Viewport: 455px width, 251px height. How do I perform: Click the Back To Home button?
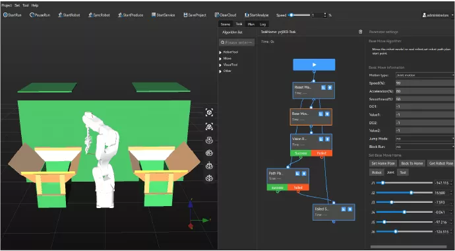coord(411,163)
